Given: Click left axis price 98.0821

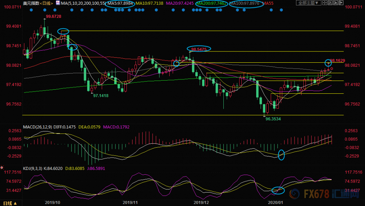Looking at the screenshot, I should point(14,65).
